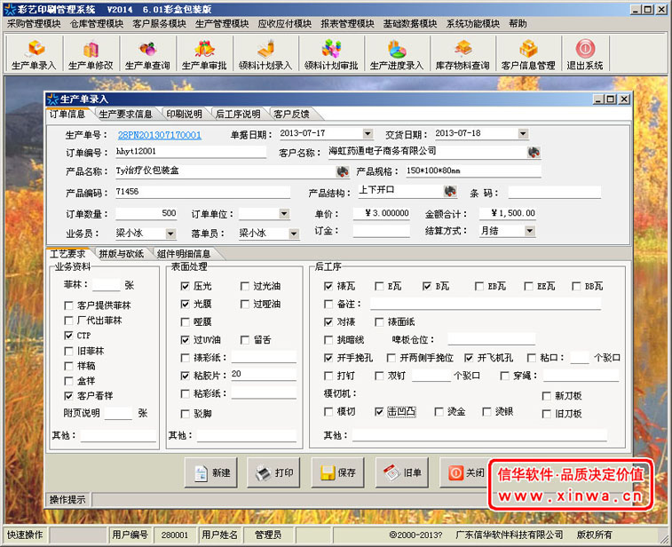This screenshot has height=547, width=672.
Task: Expand the 业务员 dropdown
Action: coord(170,234)
